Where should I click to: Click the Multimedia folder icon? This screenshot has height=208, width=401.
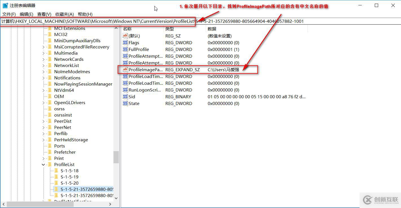(x=50, y=53)
